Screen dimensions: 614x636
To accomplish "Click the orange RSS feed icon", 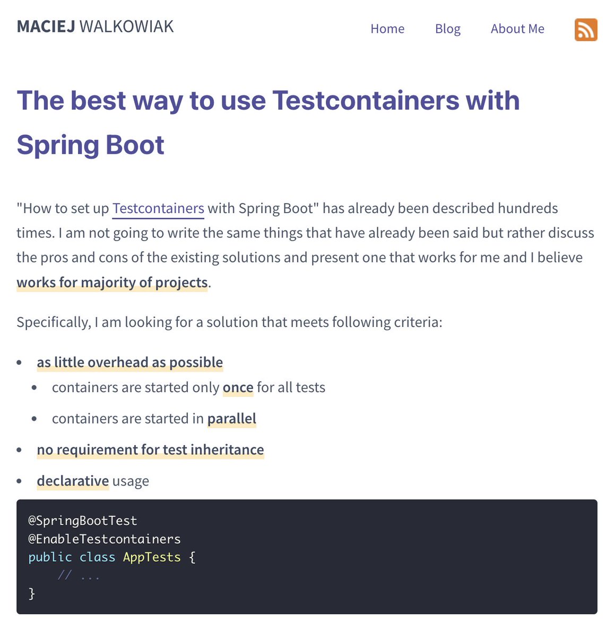I will tap(586, 30).
